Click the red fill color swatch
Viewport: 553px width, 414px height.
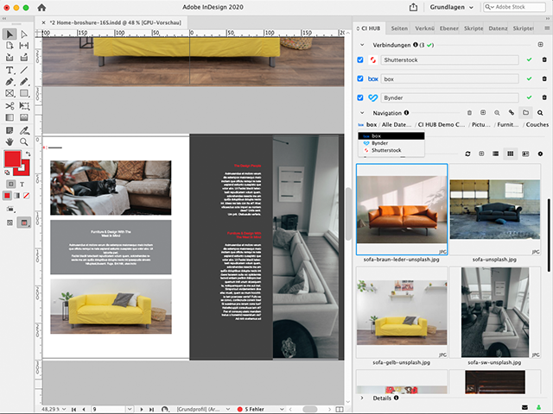pos(12,160)
